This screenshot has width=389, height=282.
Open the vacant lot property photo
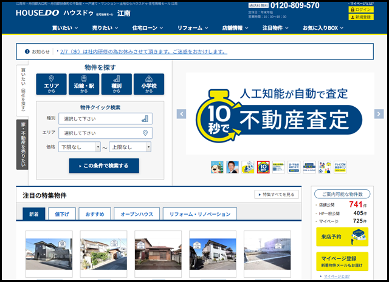[267, 254]
